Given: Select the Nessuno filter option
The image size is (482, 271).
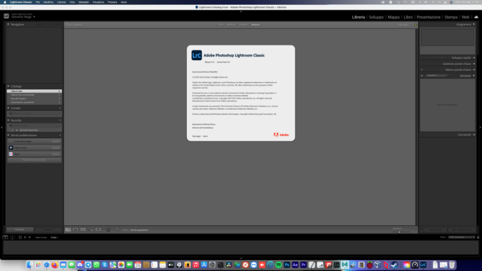Looking at the screenshot, I should coord(255,25).
